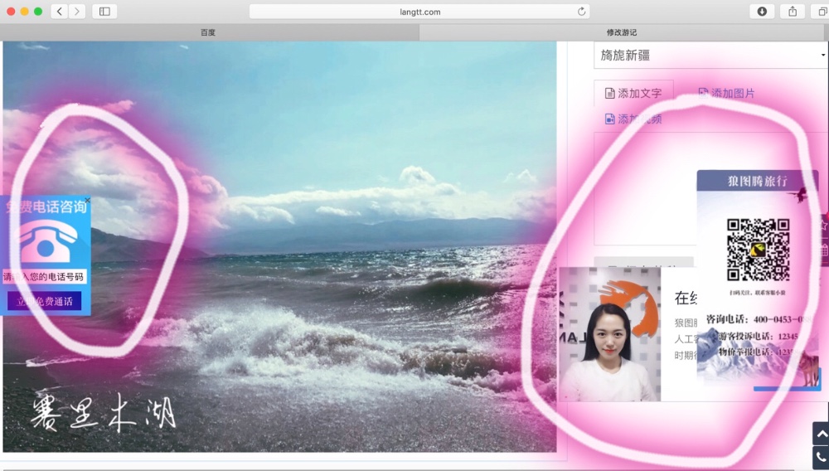Toggle the Safari sidebar button

tap(104, 11)
